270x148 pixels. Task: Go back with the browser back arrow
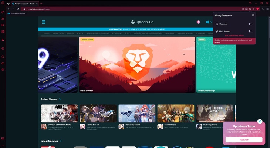point(9,9)
